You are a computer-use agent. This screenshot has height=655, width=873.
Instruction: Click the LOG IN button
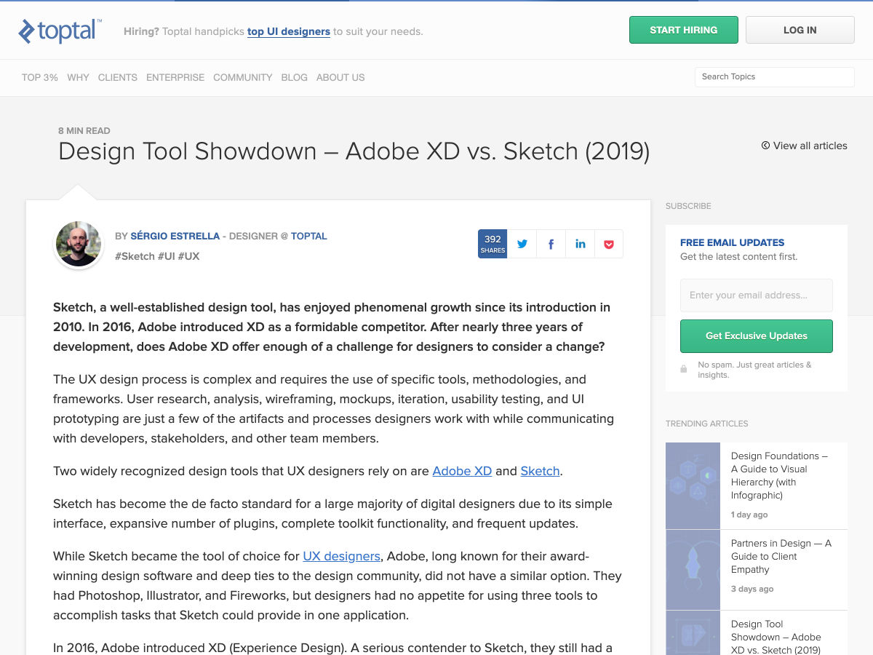800,30
